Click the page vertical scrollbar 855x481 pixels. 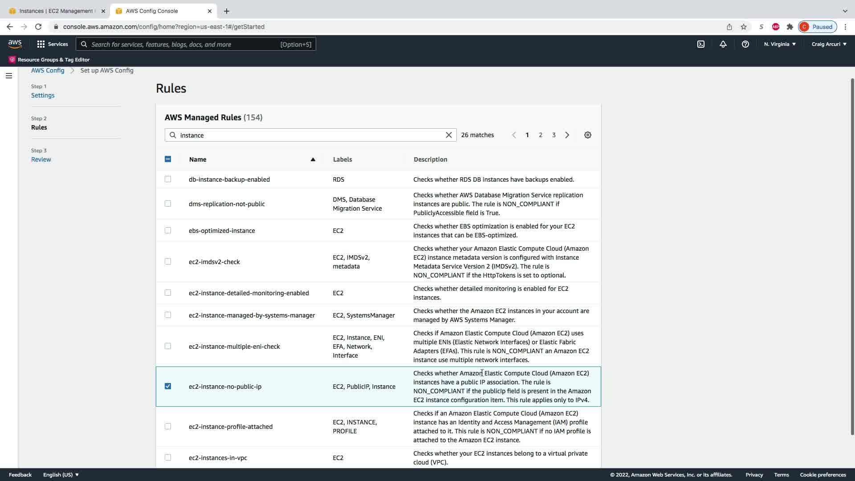point(852,256)
